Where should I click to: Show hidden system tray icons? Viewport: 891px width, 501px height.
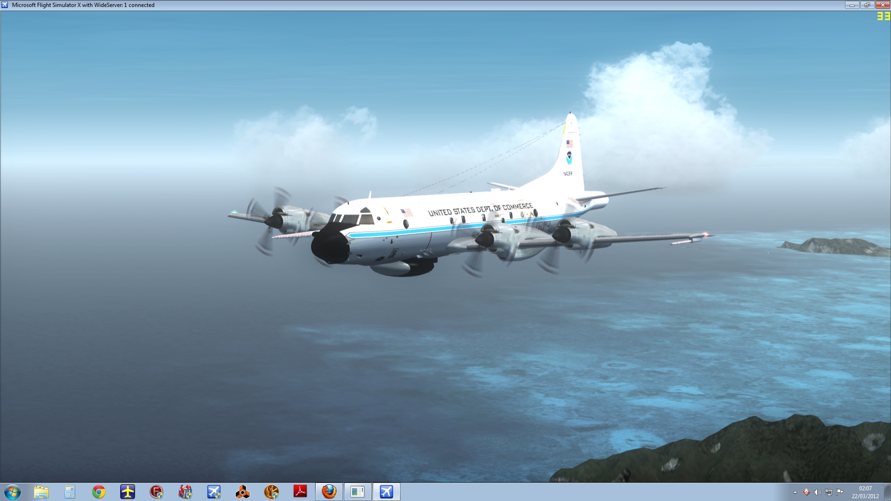click(x=795, y=492)
